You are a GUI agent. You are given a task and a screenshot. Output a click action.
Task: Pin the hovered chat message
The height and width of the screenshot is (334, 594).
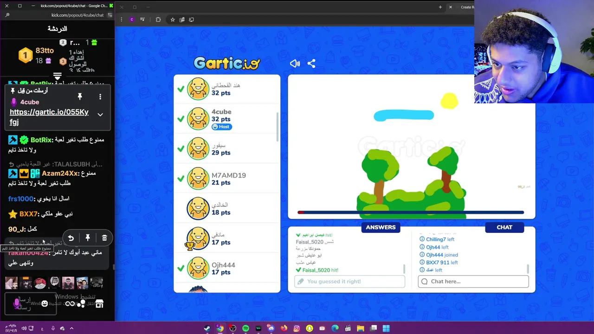(88, 238)
